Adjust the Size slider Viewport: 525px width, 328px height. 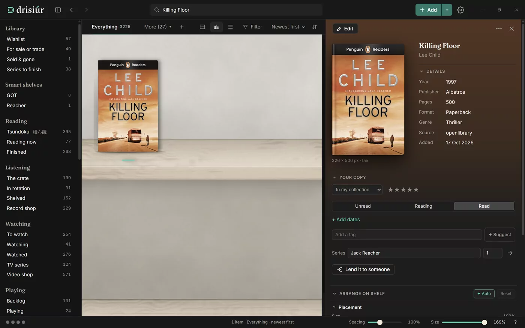coord(464,322)
